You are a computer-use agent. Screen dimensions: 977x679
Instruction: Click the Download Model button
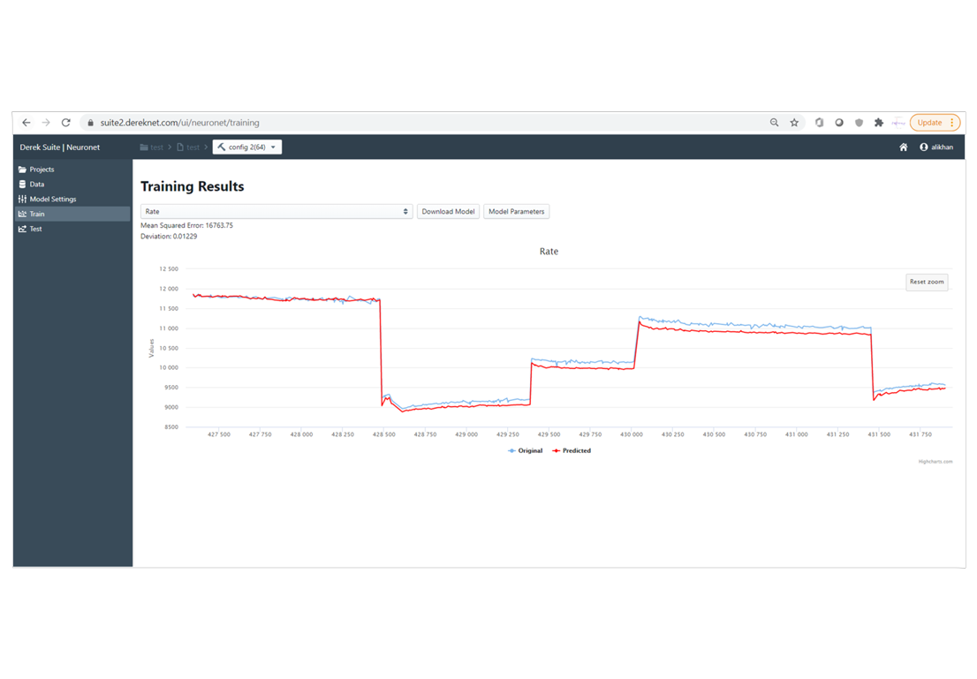pyautogui.click(x=448, y=212)
